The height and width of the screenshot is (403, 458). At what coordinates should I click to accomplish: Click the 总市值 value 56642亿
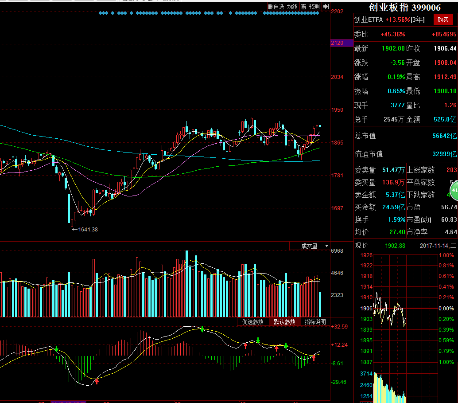pos(444,136)
